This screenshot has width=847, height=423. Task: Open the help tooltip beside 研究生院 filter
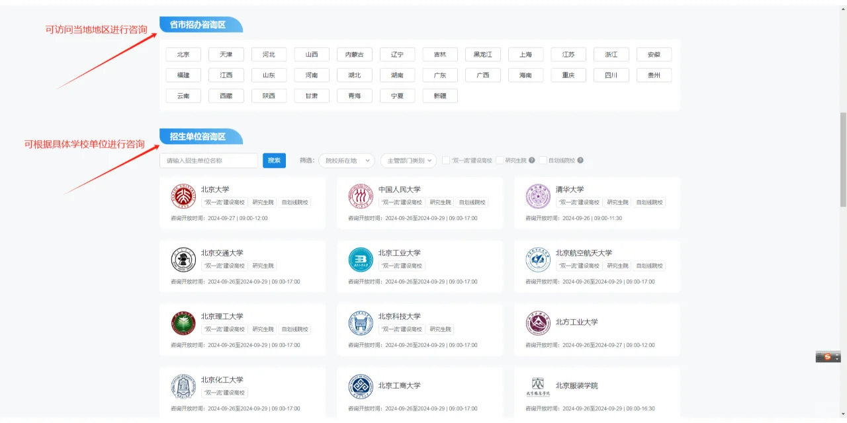pos(533,160)
